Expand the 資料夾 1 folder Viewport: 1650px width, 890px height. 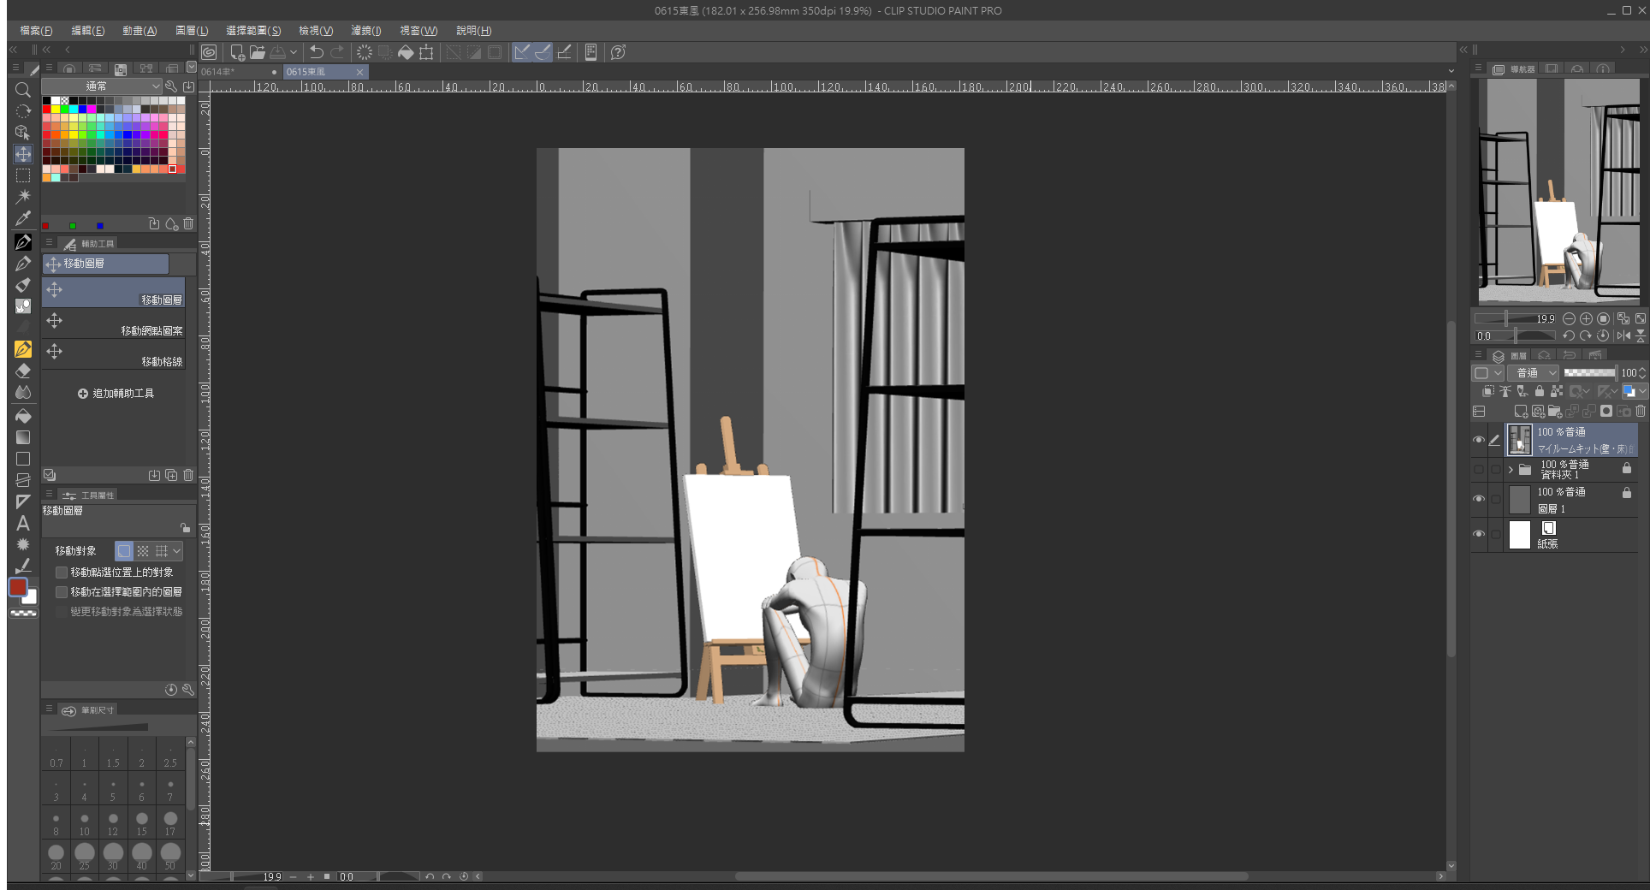point(1511,470)
